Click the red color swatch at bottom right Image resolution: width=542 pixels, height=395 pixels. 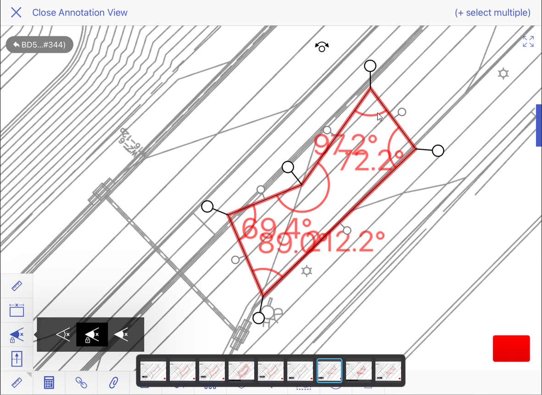pyautogui.click(x=511, y=349)
